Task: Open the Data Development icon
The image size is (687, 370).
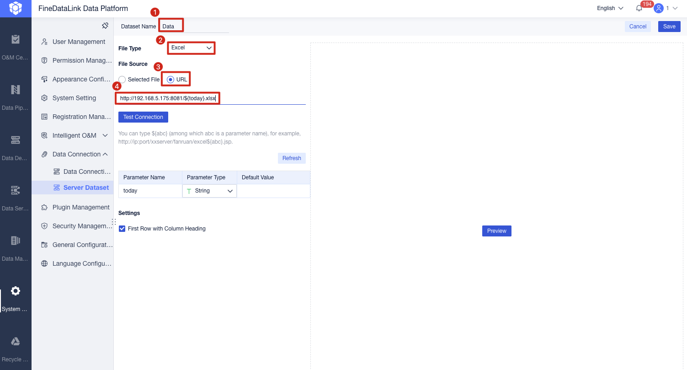Action: click(16, 140)
